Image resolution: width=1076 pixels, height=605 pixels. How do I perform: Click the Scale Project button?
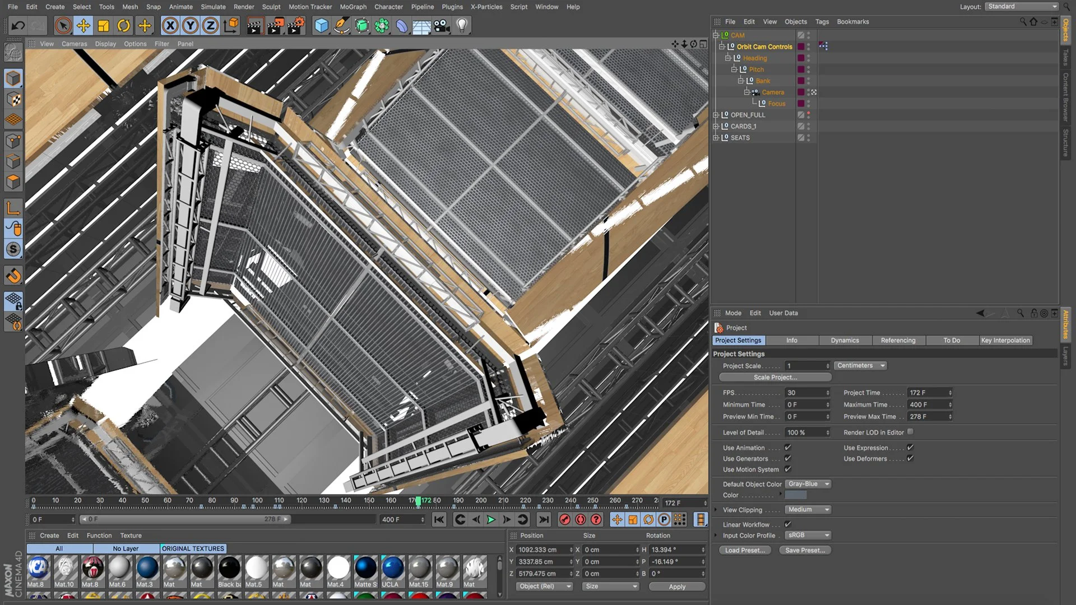click(x=775, y=378)
